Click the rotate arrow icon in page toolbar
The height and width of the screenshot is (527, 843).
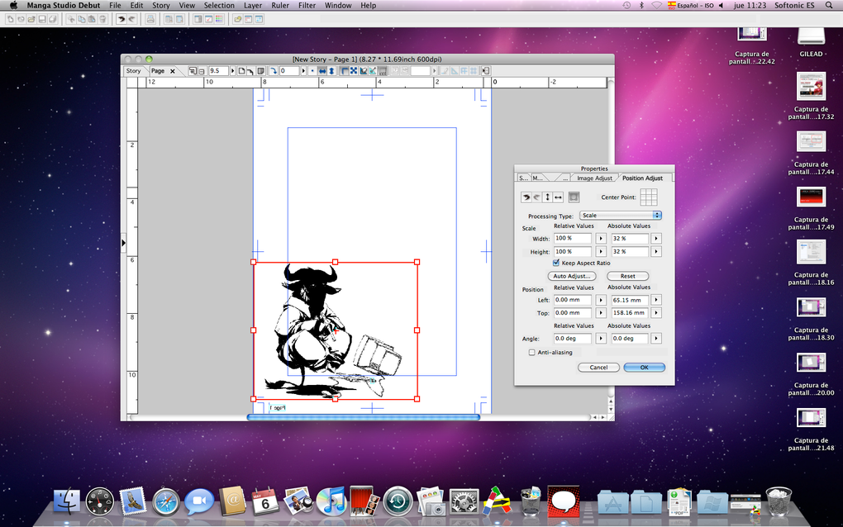pyautogui.click(x=273, y=71)
